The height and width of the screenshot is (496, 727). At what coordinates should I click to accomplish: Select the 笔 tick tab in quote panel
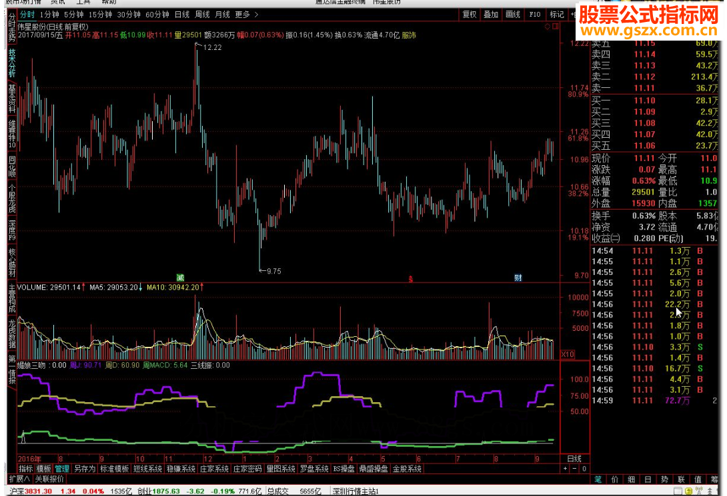pyautogui.click(x=598, y=479)
